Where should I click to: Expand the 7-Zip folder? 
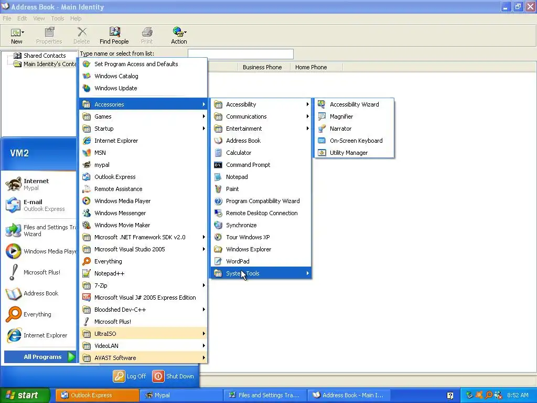point(144,285)
